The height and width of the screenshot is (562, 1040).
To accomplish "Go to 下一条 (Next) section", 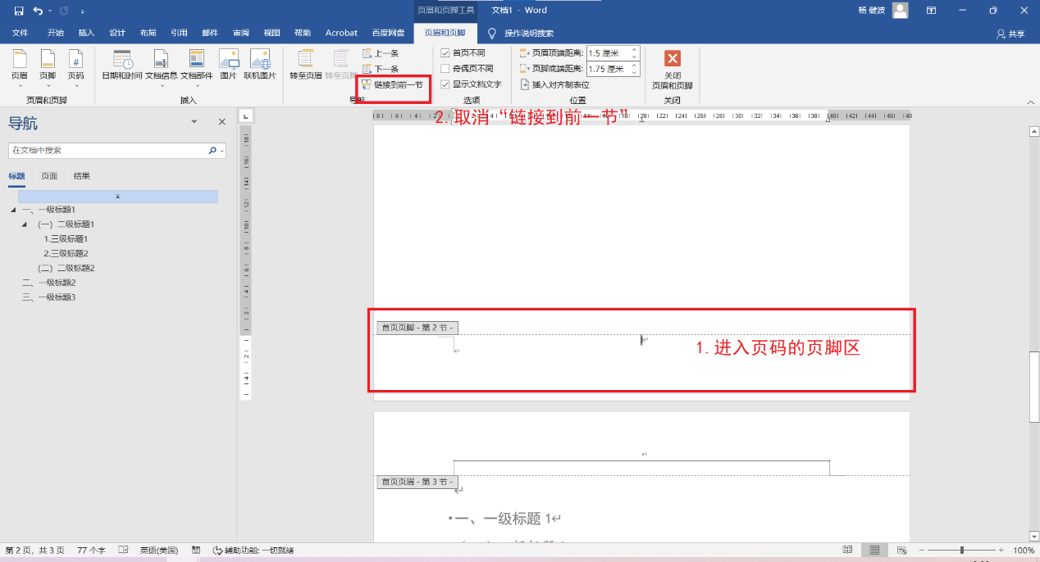I will [x=381, y=69].
